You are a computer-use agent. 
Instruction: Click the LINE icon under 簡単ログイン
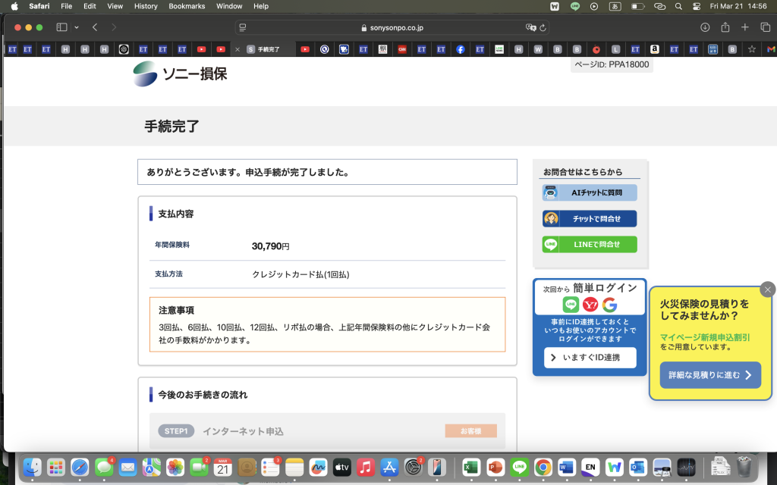571,305
